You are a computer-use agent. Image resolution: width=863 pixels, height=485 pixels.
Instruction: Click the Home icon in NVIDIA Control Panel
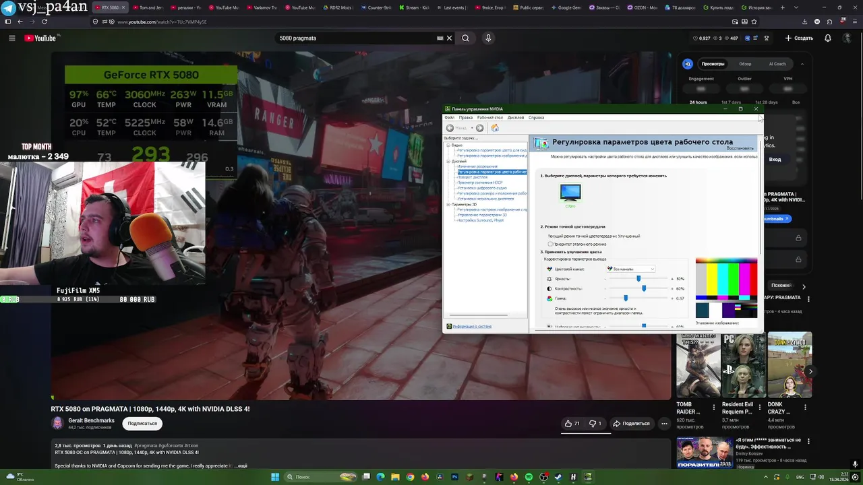495,128
